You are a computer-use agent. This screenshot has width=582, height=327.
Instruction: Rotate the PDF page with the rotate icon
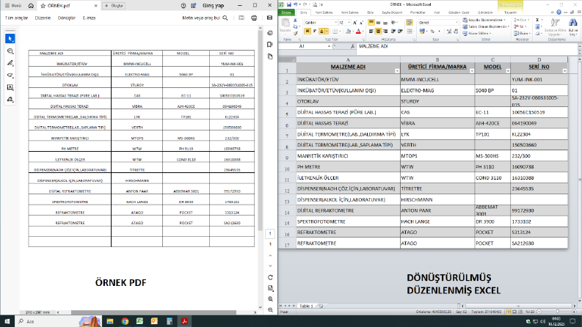pyautogui.click(x=270, y=277)
